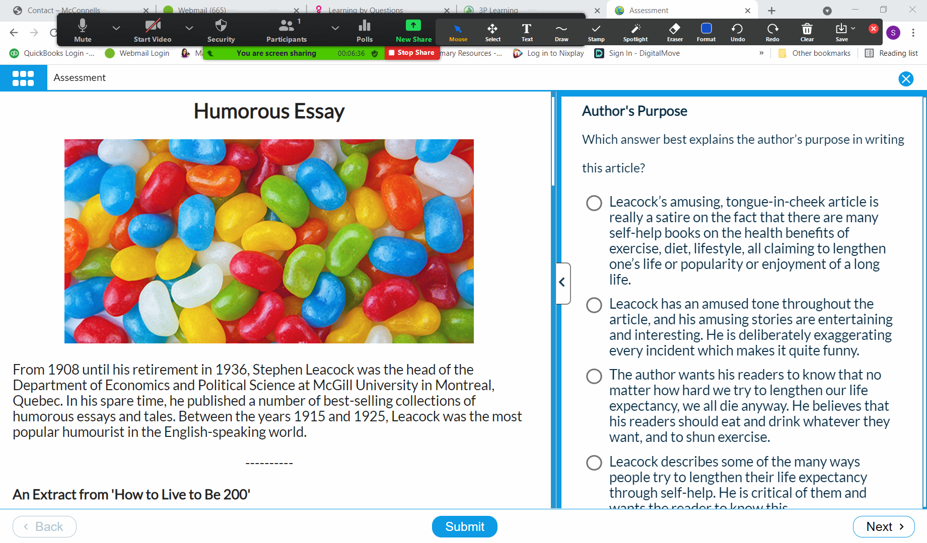Clear annotations with the trash icon
Image resolution: width=927 pixels, height=543 pixels.
pyautogui.click(x=807, y=32)
